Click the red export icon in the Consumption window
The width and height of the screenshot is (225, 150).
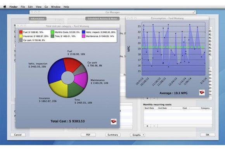(202, 92)
